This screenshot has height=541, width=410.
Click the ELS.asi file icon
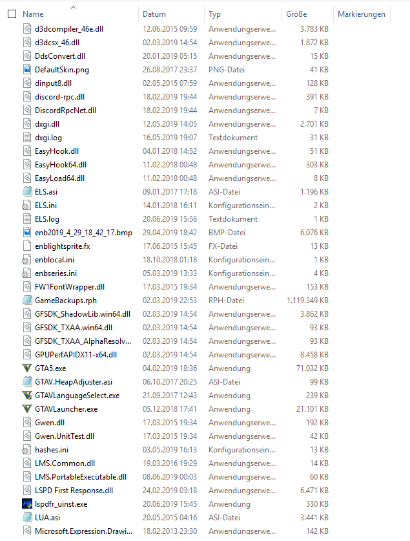pos(27,191)
